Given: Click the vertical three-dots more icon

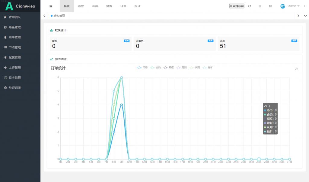Looking at the screenshot, I should click(x=304, y=6).
